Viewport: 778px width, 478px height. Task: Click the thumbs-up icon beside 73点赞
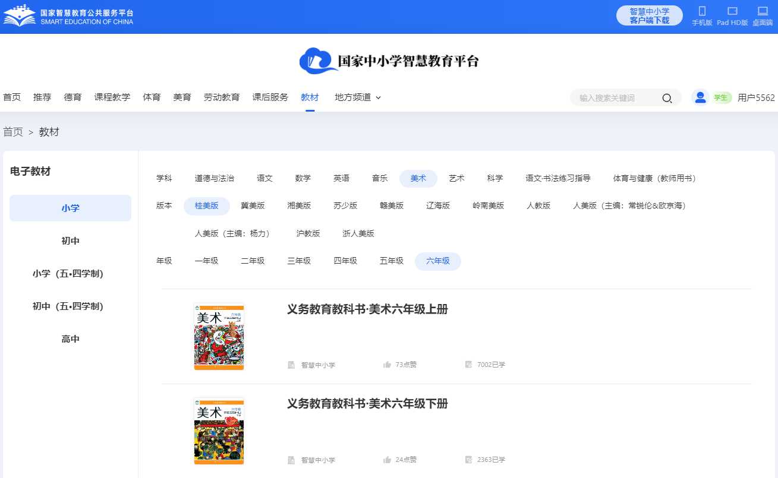pos(387,365)
